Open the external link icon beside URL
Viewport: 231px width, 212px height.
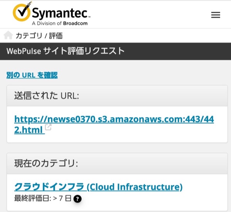(x=48, y=127)
